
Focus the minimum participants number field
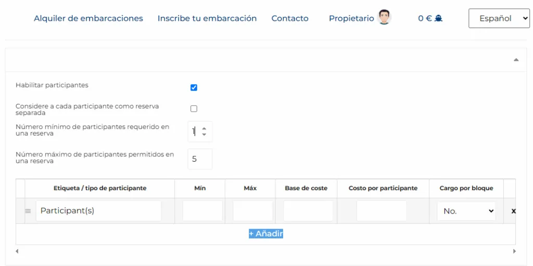pos(200,131)
